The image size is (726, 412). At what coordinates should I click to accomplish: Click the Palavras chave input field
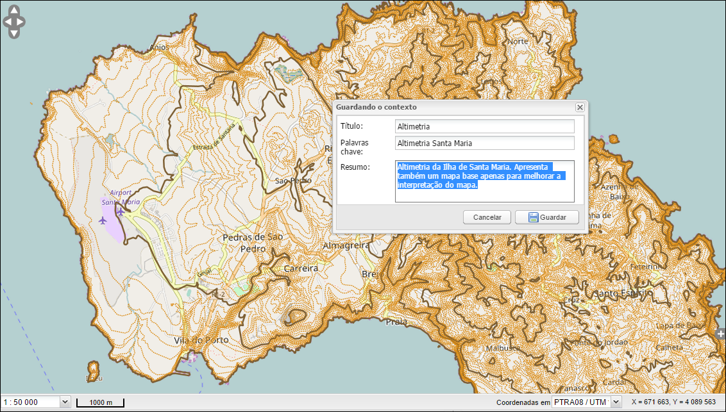tap(484, 144)
